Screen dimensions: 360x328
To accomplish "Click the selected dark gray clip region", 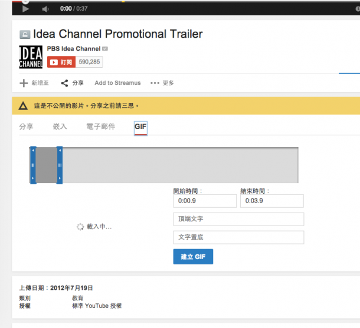I will click(x=47, y=165).
